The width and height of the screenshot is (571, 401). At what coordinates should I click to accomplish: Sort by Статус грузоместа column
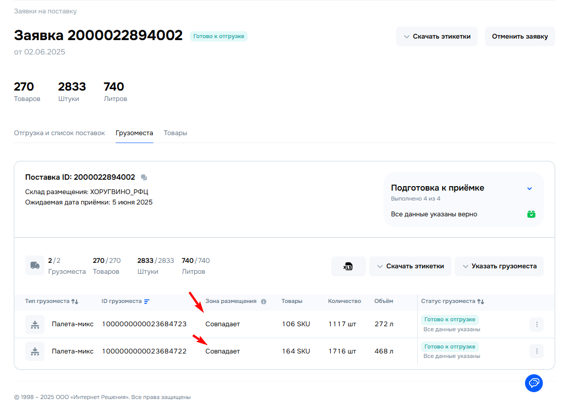[481, 301]
